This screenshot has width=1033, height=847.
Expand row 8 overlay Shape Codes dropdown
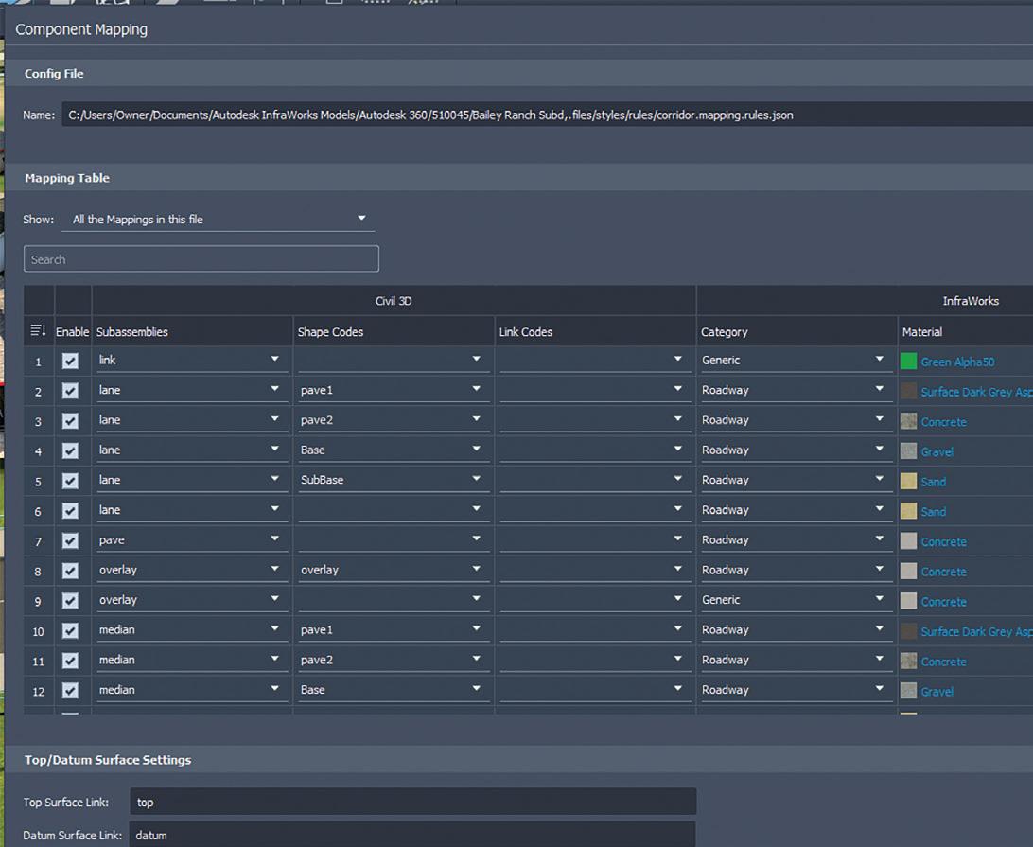tap(394, 570)
